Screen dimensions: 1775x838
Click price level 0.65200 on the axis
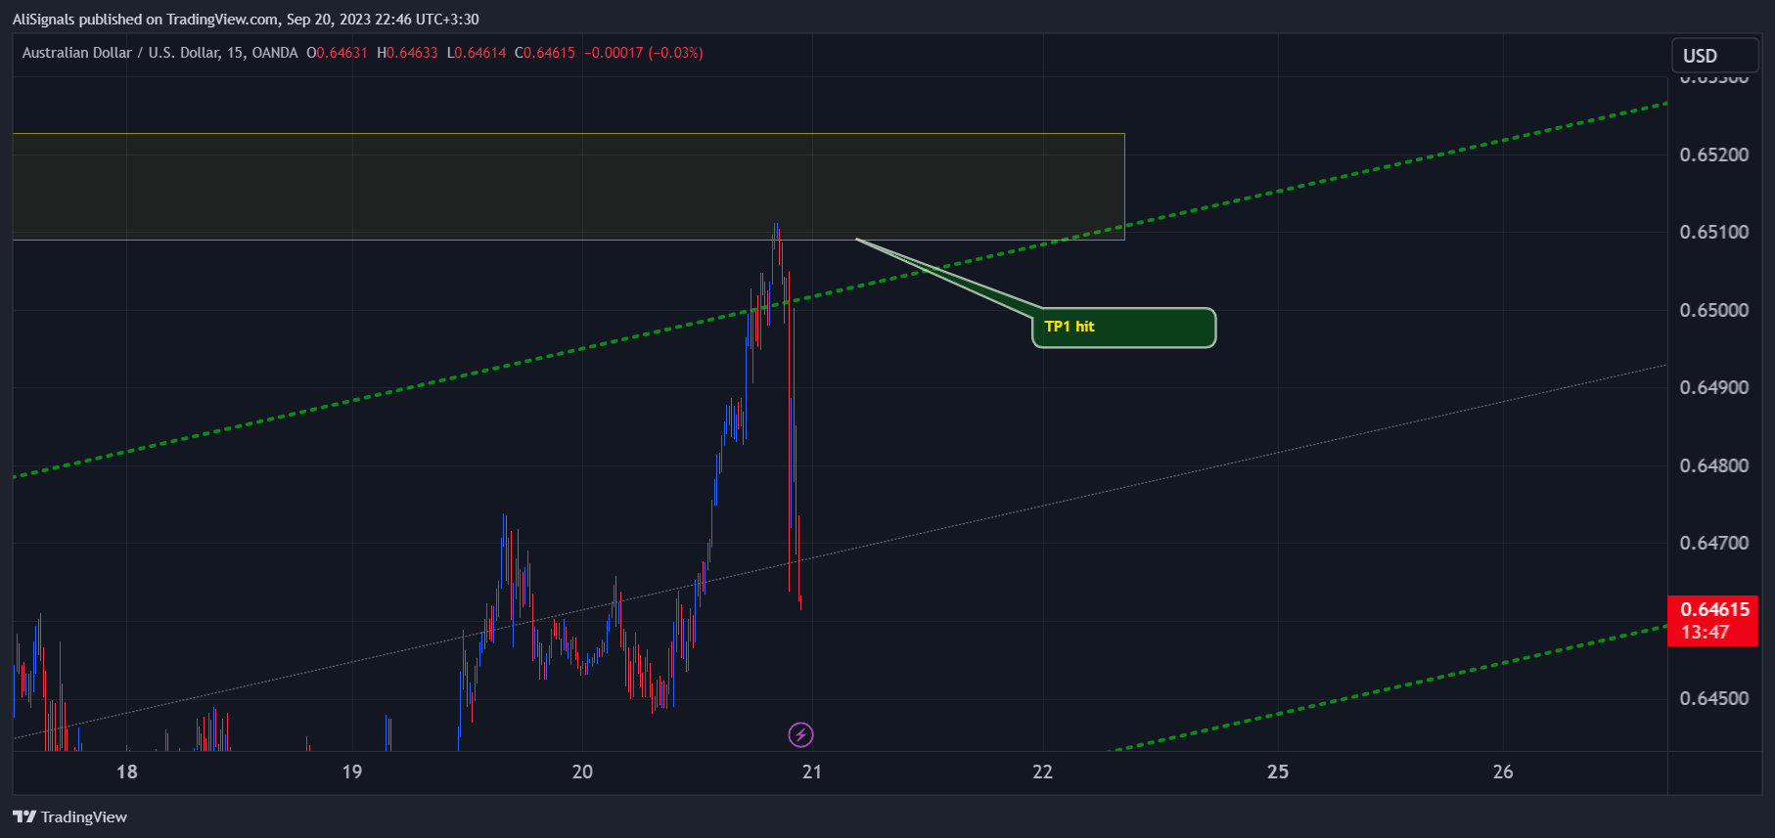[1713, 154]
